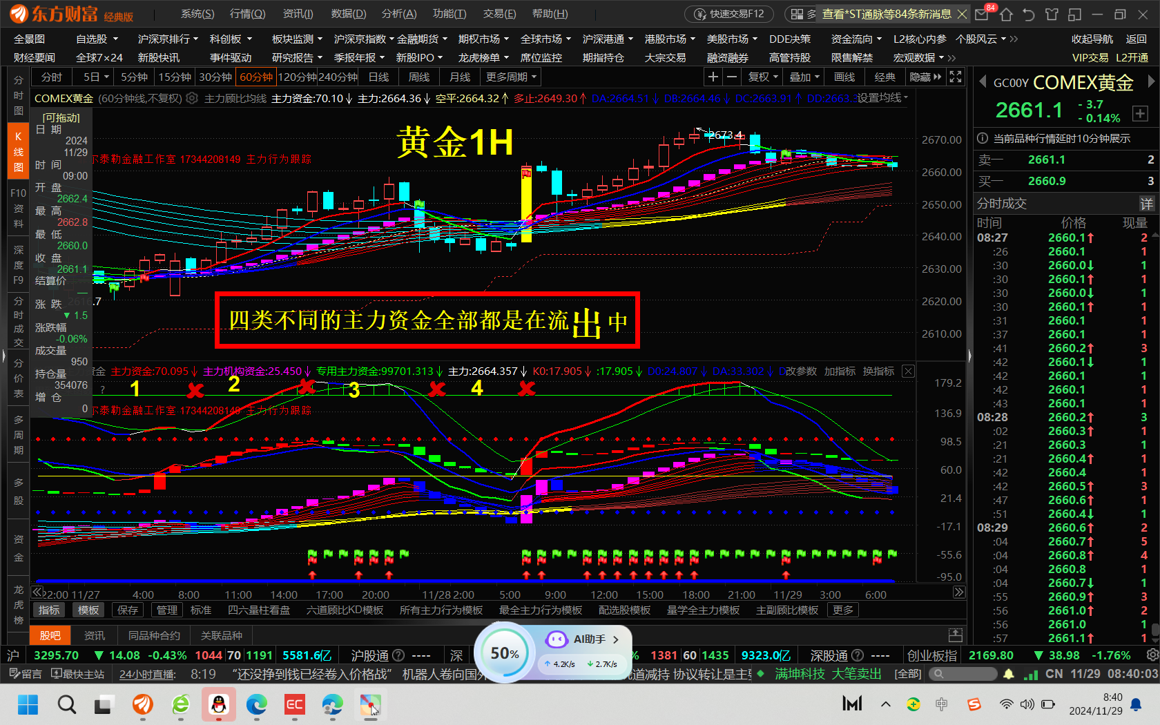Open 设置均线 settings
The image size is (1160, 725).
(x=882, y=98)
